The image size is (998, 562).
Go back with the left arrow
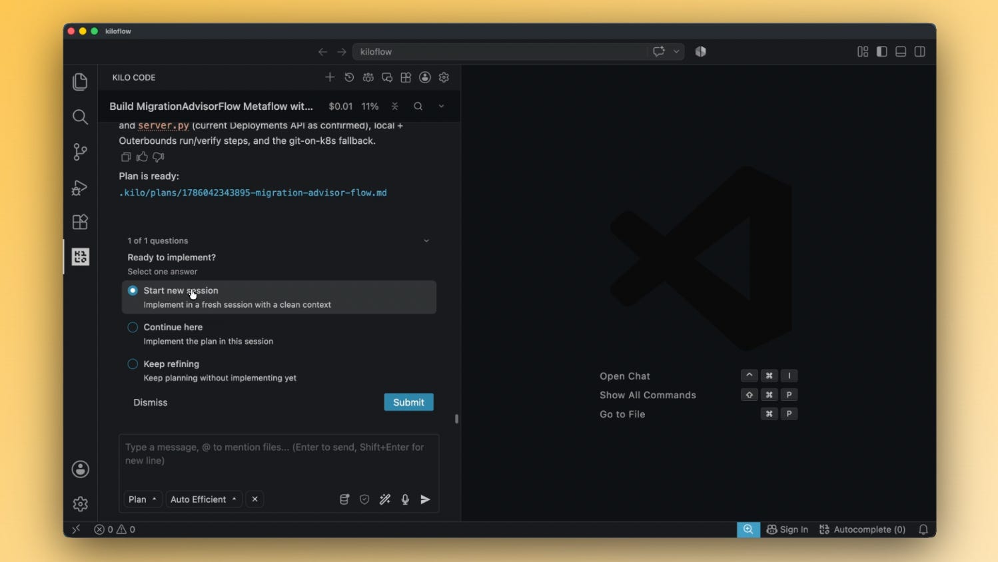point(322,52)
